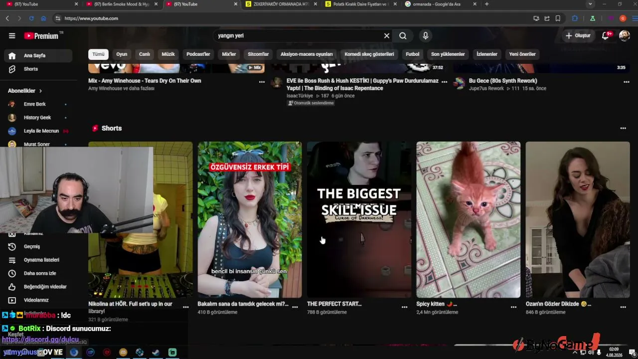
Task: Click the Jupe7us Rework channel name
Action: (486, 88)
